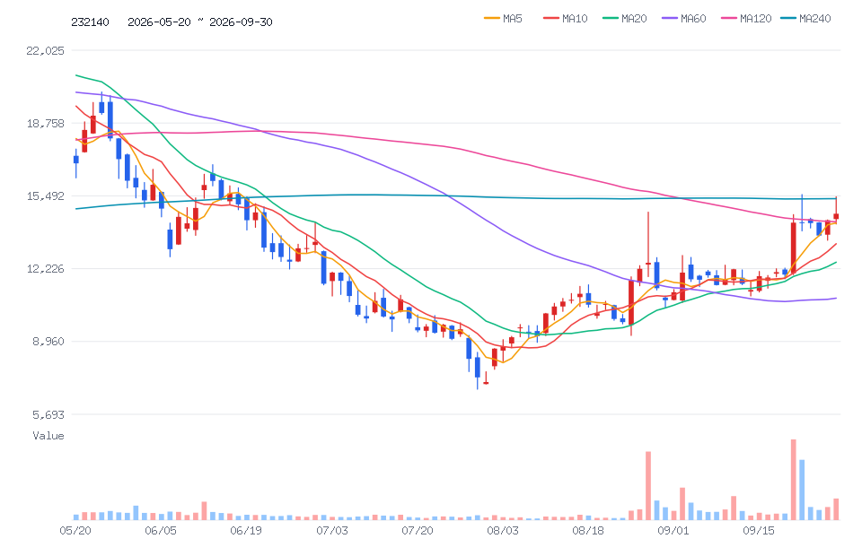Click the purple MA60 legend color marker
The width and height of the screenshot is (862, 556).
click(x=670, y=19)
